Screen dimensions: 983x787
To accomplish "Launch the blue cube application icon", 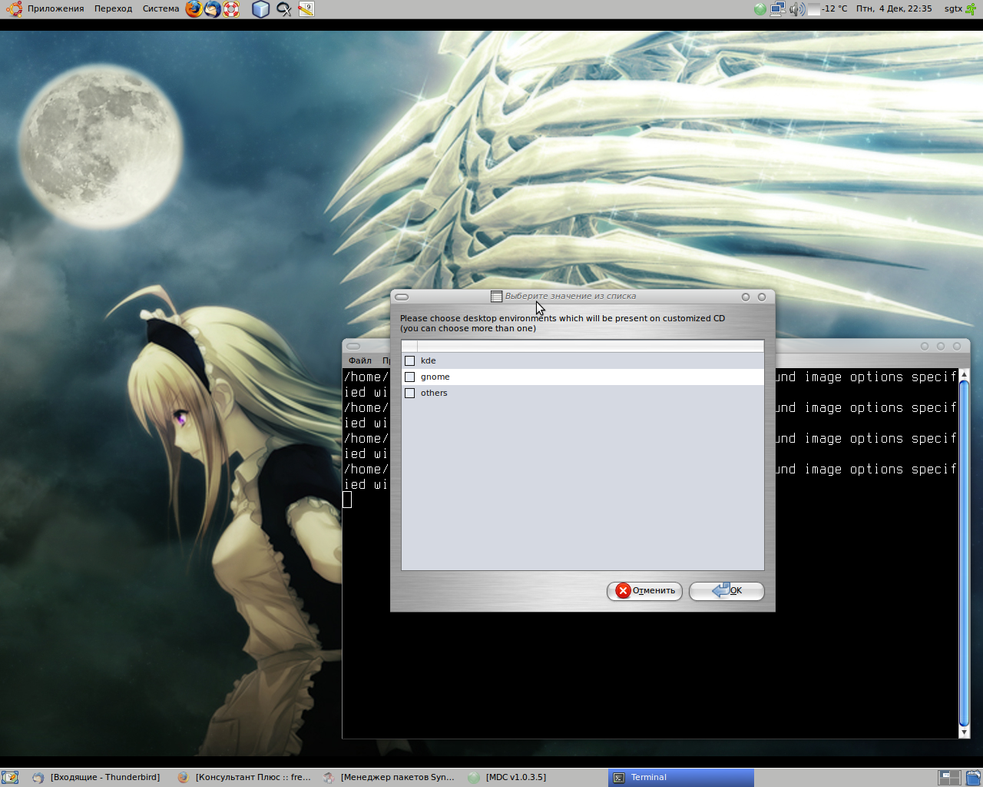I will pyautogui.click(x=261, y=9).
